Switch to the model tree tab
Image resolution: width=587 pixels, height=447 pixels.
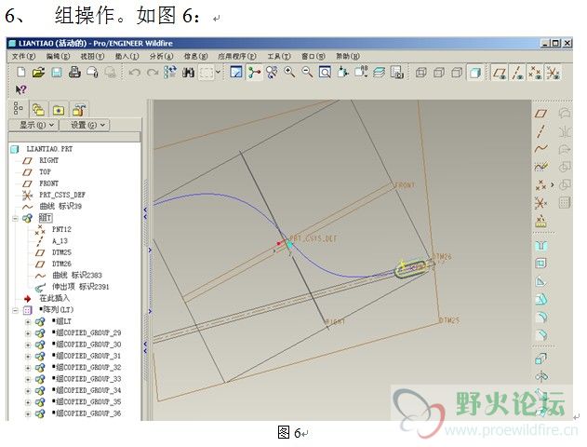click(x=19, y=109)
